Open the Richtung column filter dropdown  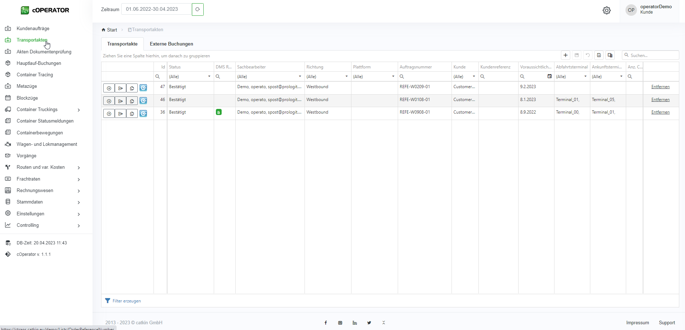click(x=346, y=76)
